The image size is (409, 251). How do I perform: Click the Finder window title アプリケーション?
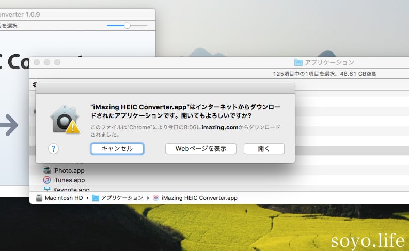pyautogui.click(x=329, y=62)
